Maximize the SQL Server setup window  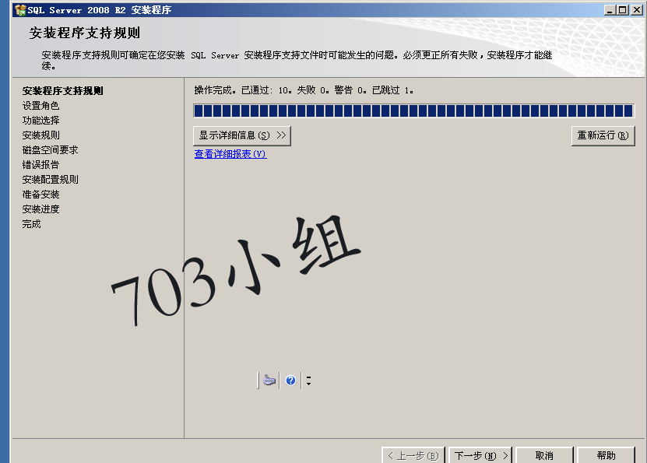[623, 10]
